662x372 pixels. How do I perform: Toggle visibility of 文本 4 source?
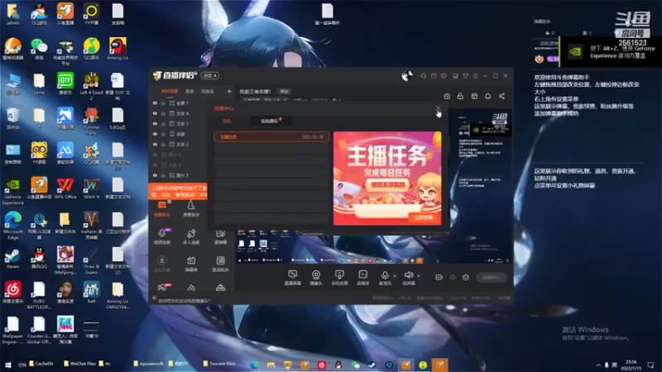pos(155,113)
